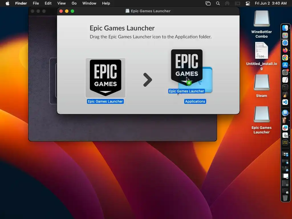Open the Edit menu
This screenshot has height=219, width=292.
[x=48, y=3]
